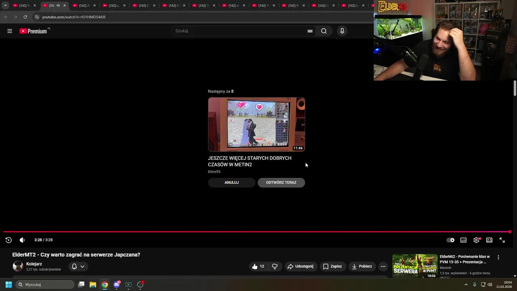Click subscriber count 2,27 tys. subskrybentów

coord(44,270)
